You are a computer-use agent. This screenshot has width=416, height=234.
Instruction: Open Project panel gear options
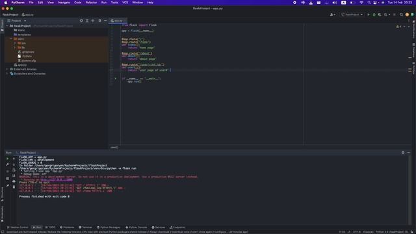[99, 20]
